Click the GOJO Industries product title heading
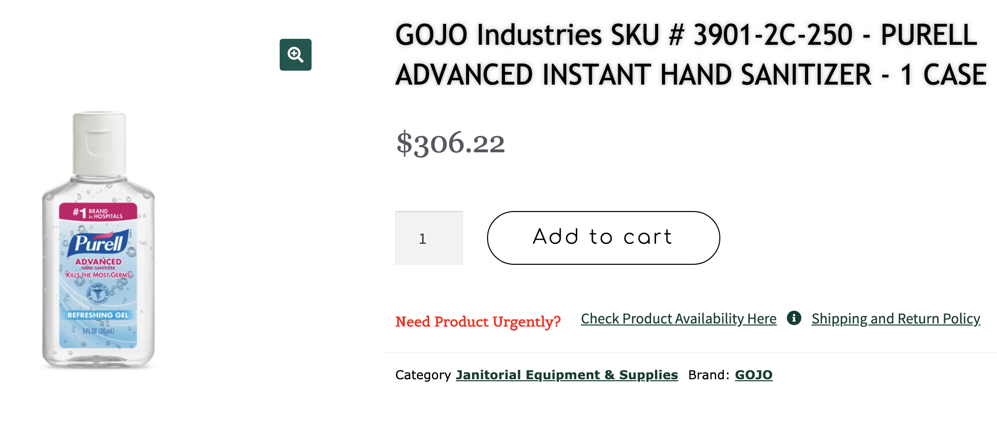This screenshot has width=997, height=434. coord(690,55)
